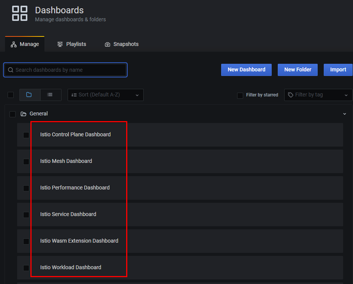353x284 pixels.
Task: Click the General folder name
Action: [38, 114]
